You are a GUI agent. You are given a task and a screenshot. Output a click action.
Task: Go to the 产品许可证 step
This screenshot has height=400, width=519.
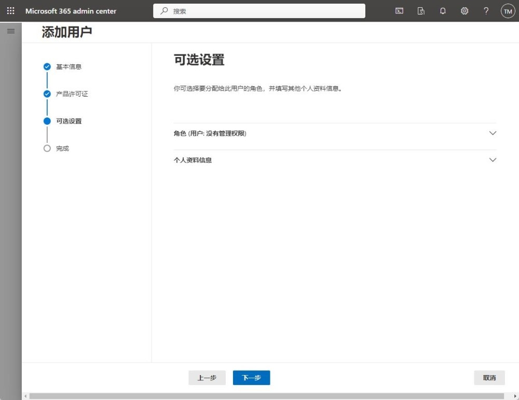(72, 94)
